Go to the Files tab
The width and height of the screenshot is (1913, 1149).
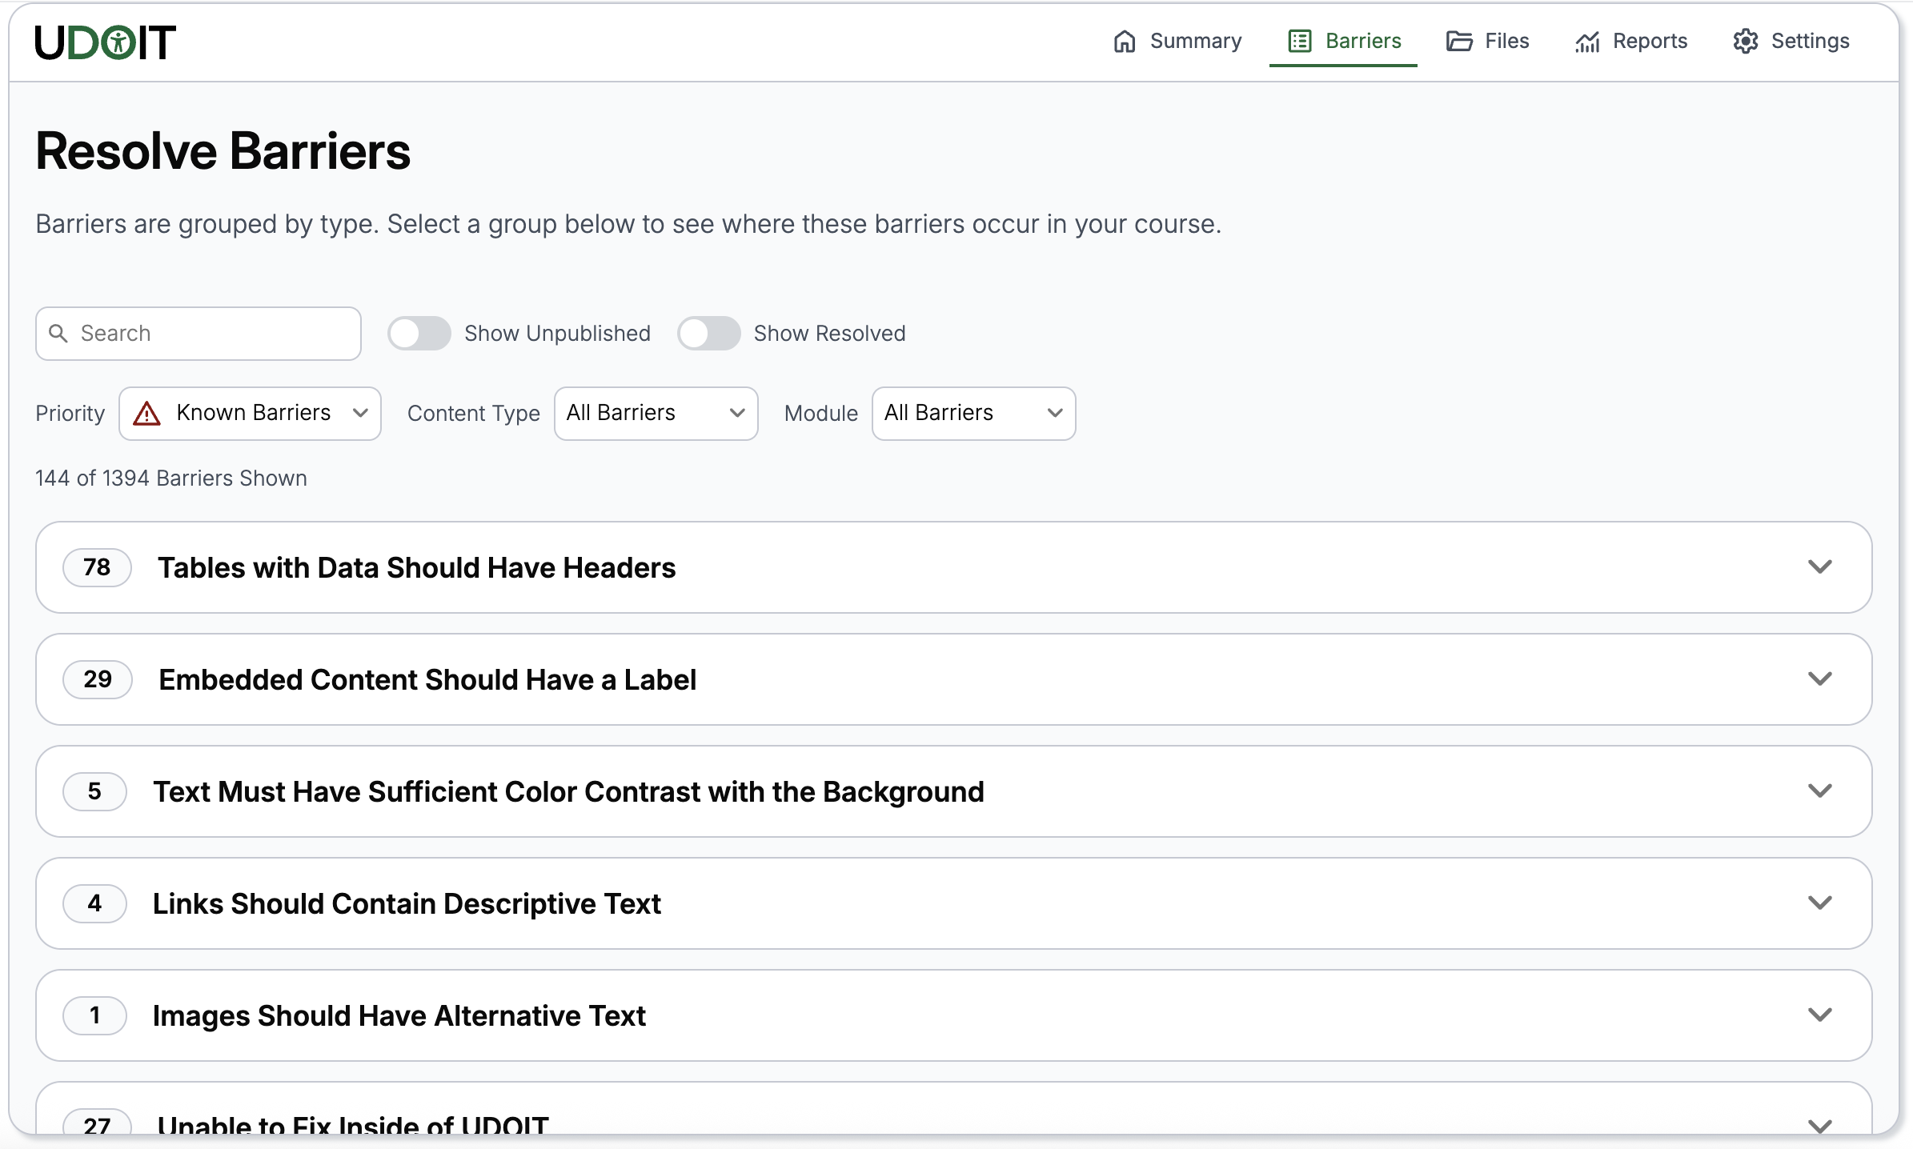tap(1488, 41)
